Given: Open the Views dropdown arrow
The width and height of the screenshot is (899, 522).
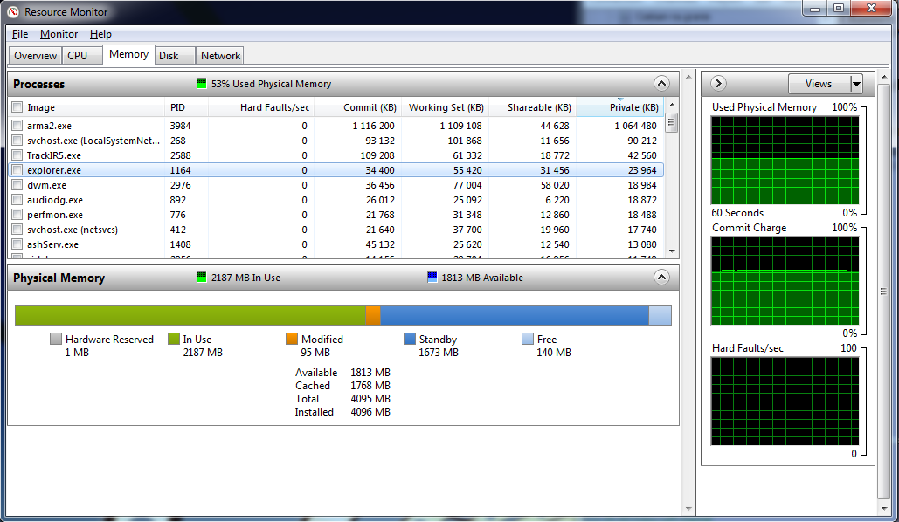Looking at the screenshot, I should click(856, 84).
